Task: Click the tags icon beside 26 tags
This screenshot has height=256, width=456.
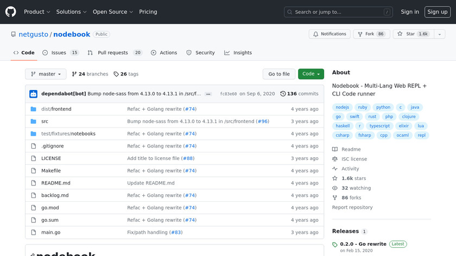Action: (116, 74)
